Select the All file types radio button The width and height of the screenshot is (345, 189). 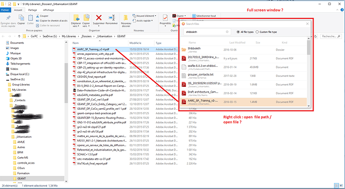pos(238,32)
